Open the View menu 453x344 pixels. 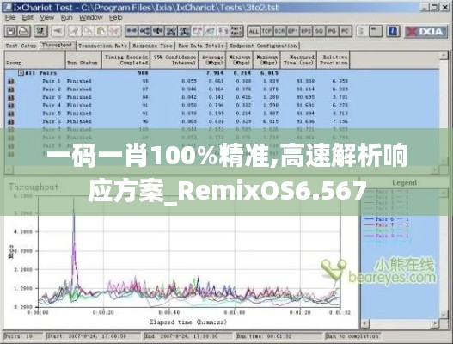(x=46, y=18)
